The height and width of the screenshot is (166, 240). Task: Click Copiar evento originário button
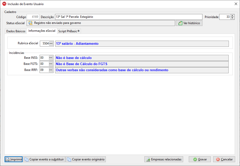coord(86,159)
